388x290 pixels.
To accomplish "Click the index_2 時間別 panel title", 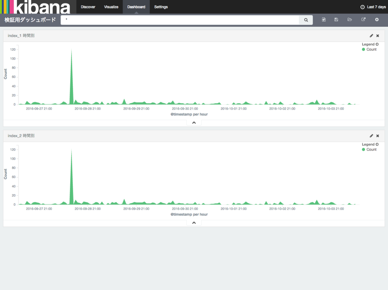I will click(21, 136).
